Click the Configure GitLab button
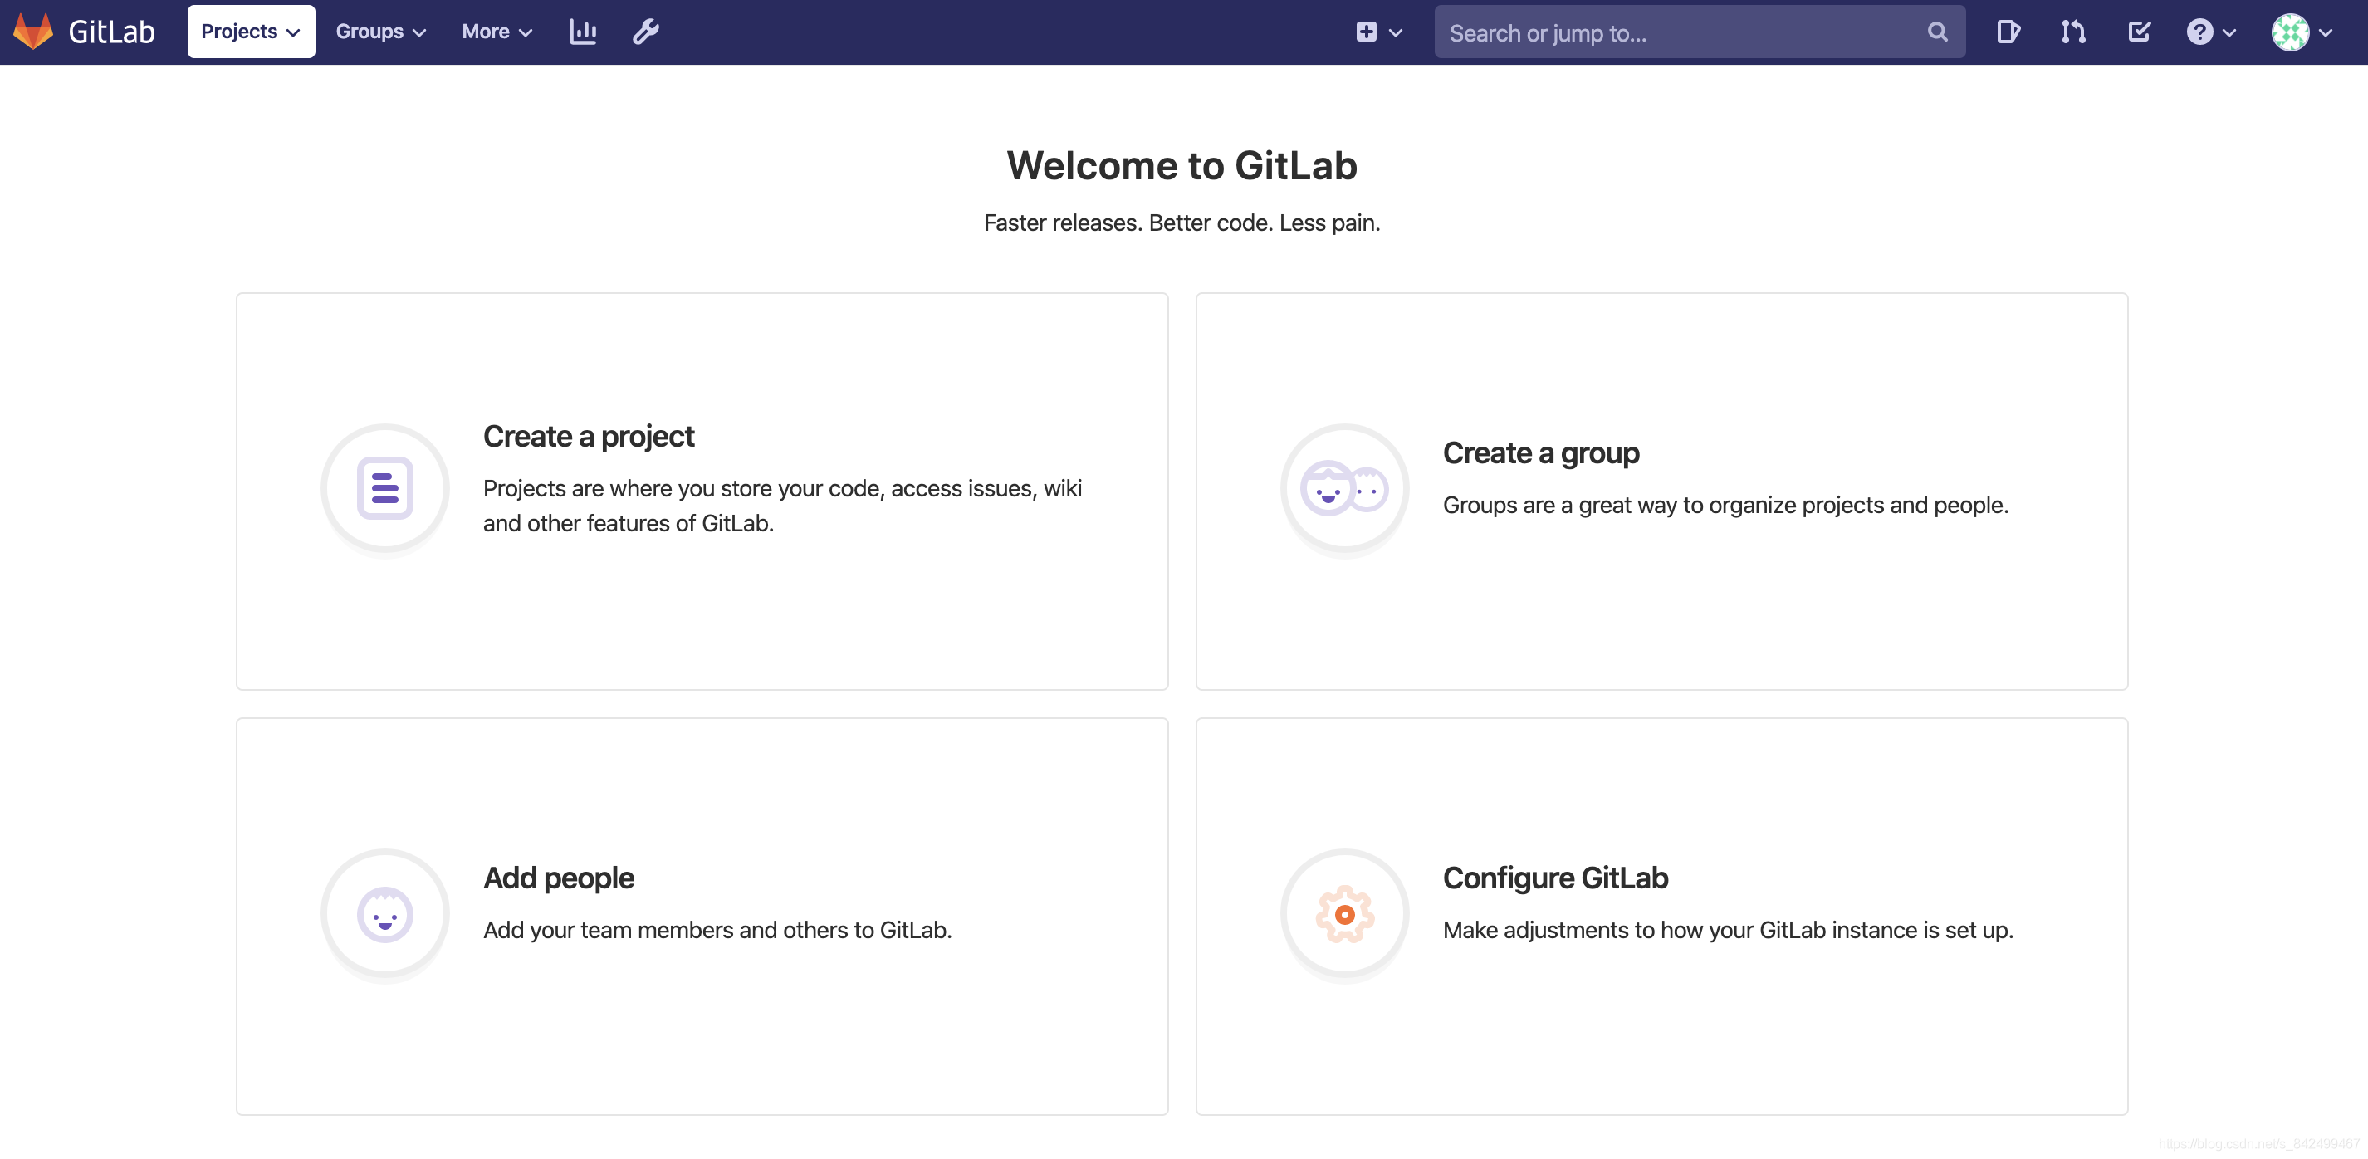 pos(1661,916)
